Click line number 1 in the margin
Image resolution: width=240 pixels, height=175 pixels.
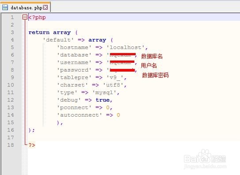tap(12, 17)
